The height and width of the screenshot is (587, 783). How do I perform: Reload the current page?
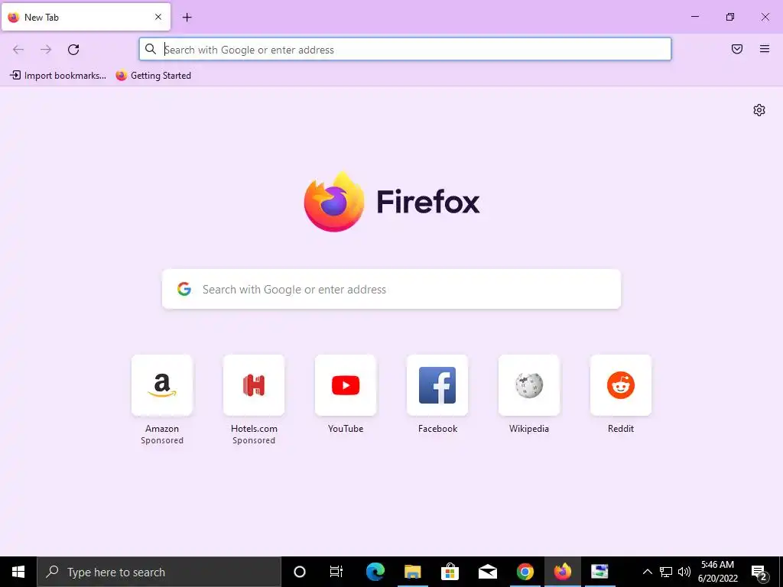coord(73,50)
